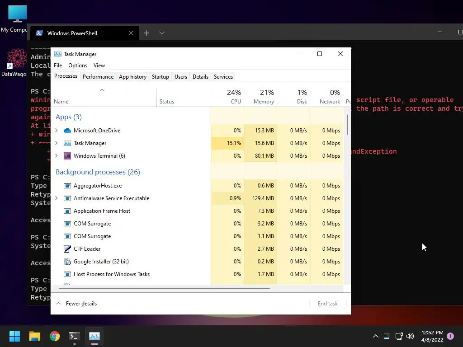The width and height of the screenshot is (463, 347).
Task: Expand the Microsoft OneDrive process group
Action: (x=57, y=131)
